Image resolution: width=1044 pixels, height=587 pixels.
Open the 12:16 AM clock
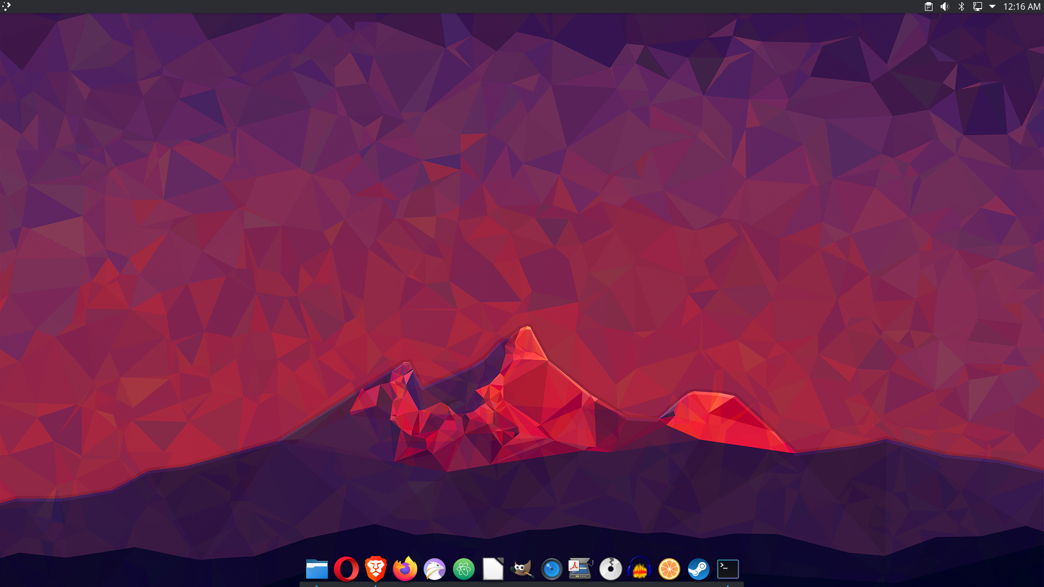tap(1022, 7)
